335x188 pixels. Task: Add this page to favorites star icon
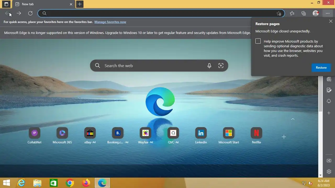pyautogui.click(x=279, y=13)
